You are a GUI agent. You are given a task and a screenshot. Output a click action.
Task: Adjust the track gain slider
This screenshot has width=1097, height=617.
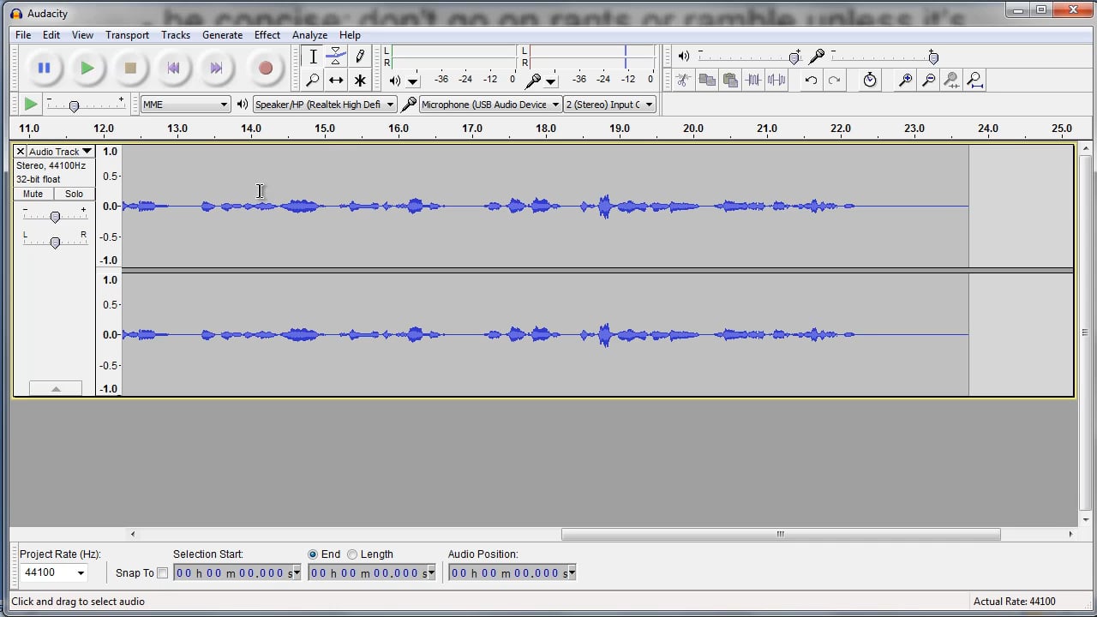[54, 215]
